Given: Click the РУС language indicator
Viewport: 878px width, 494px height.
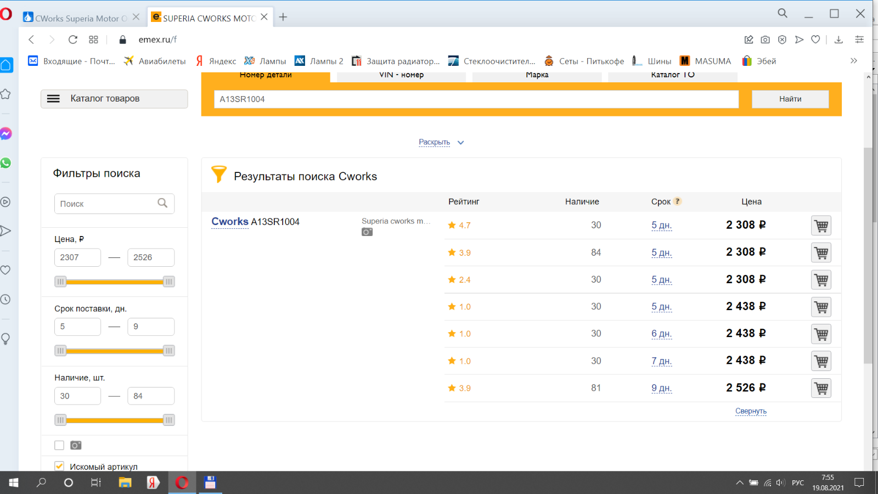Looking at the screenshot, I should click(x=798, y=483).
